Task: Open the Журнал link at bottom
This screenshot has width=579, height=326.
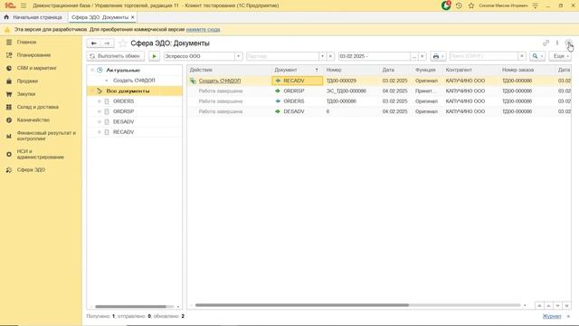Action: coord(552,316)
